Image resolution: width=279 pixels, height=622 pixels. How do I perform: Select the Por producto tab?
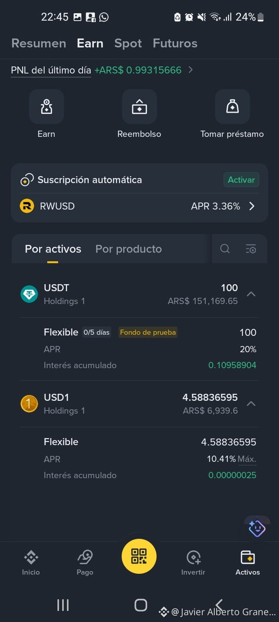click(129, 249)
